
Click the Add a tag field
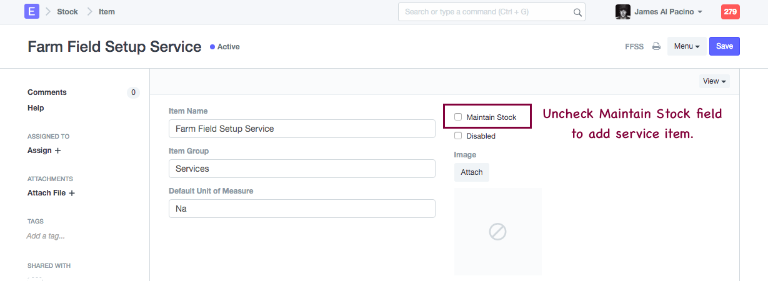tap(46, 236)
